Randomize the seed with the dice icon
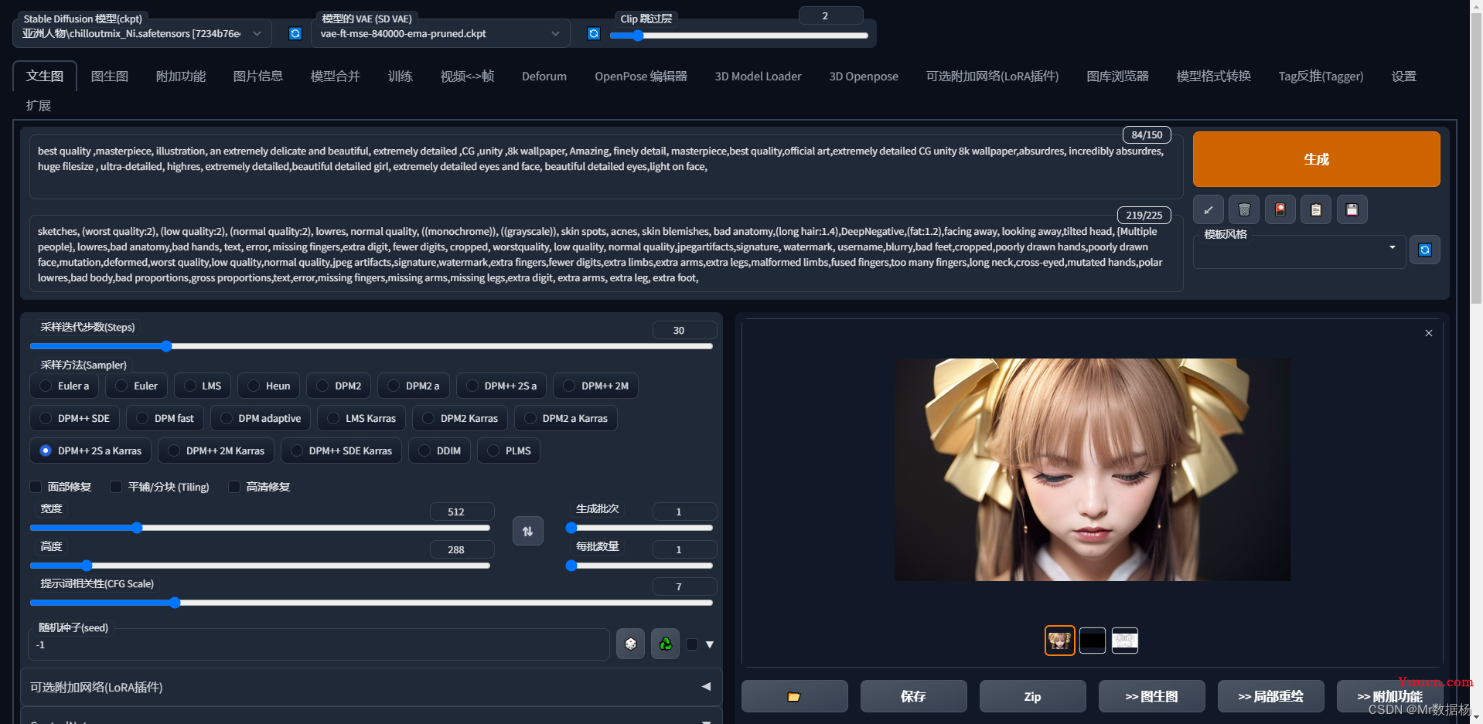This screenshot has width=1483, height=724. (x=630, y=644)
